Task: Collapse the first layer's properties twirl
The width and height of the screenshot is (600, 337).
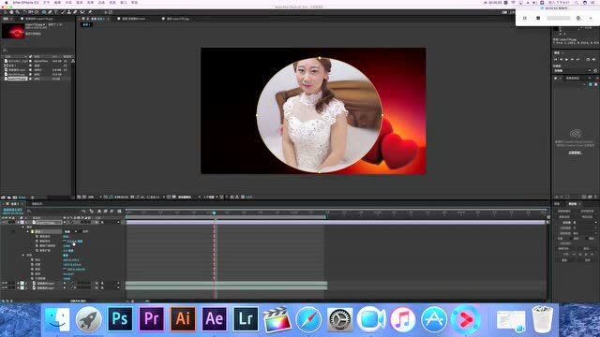Action: pos(18,222)
